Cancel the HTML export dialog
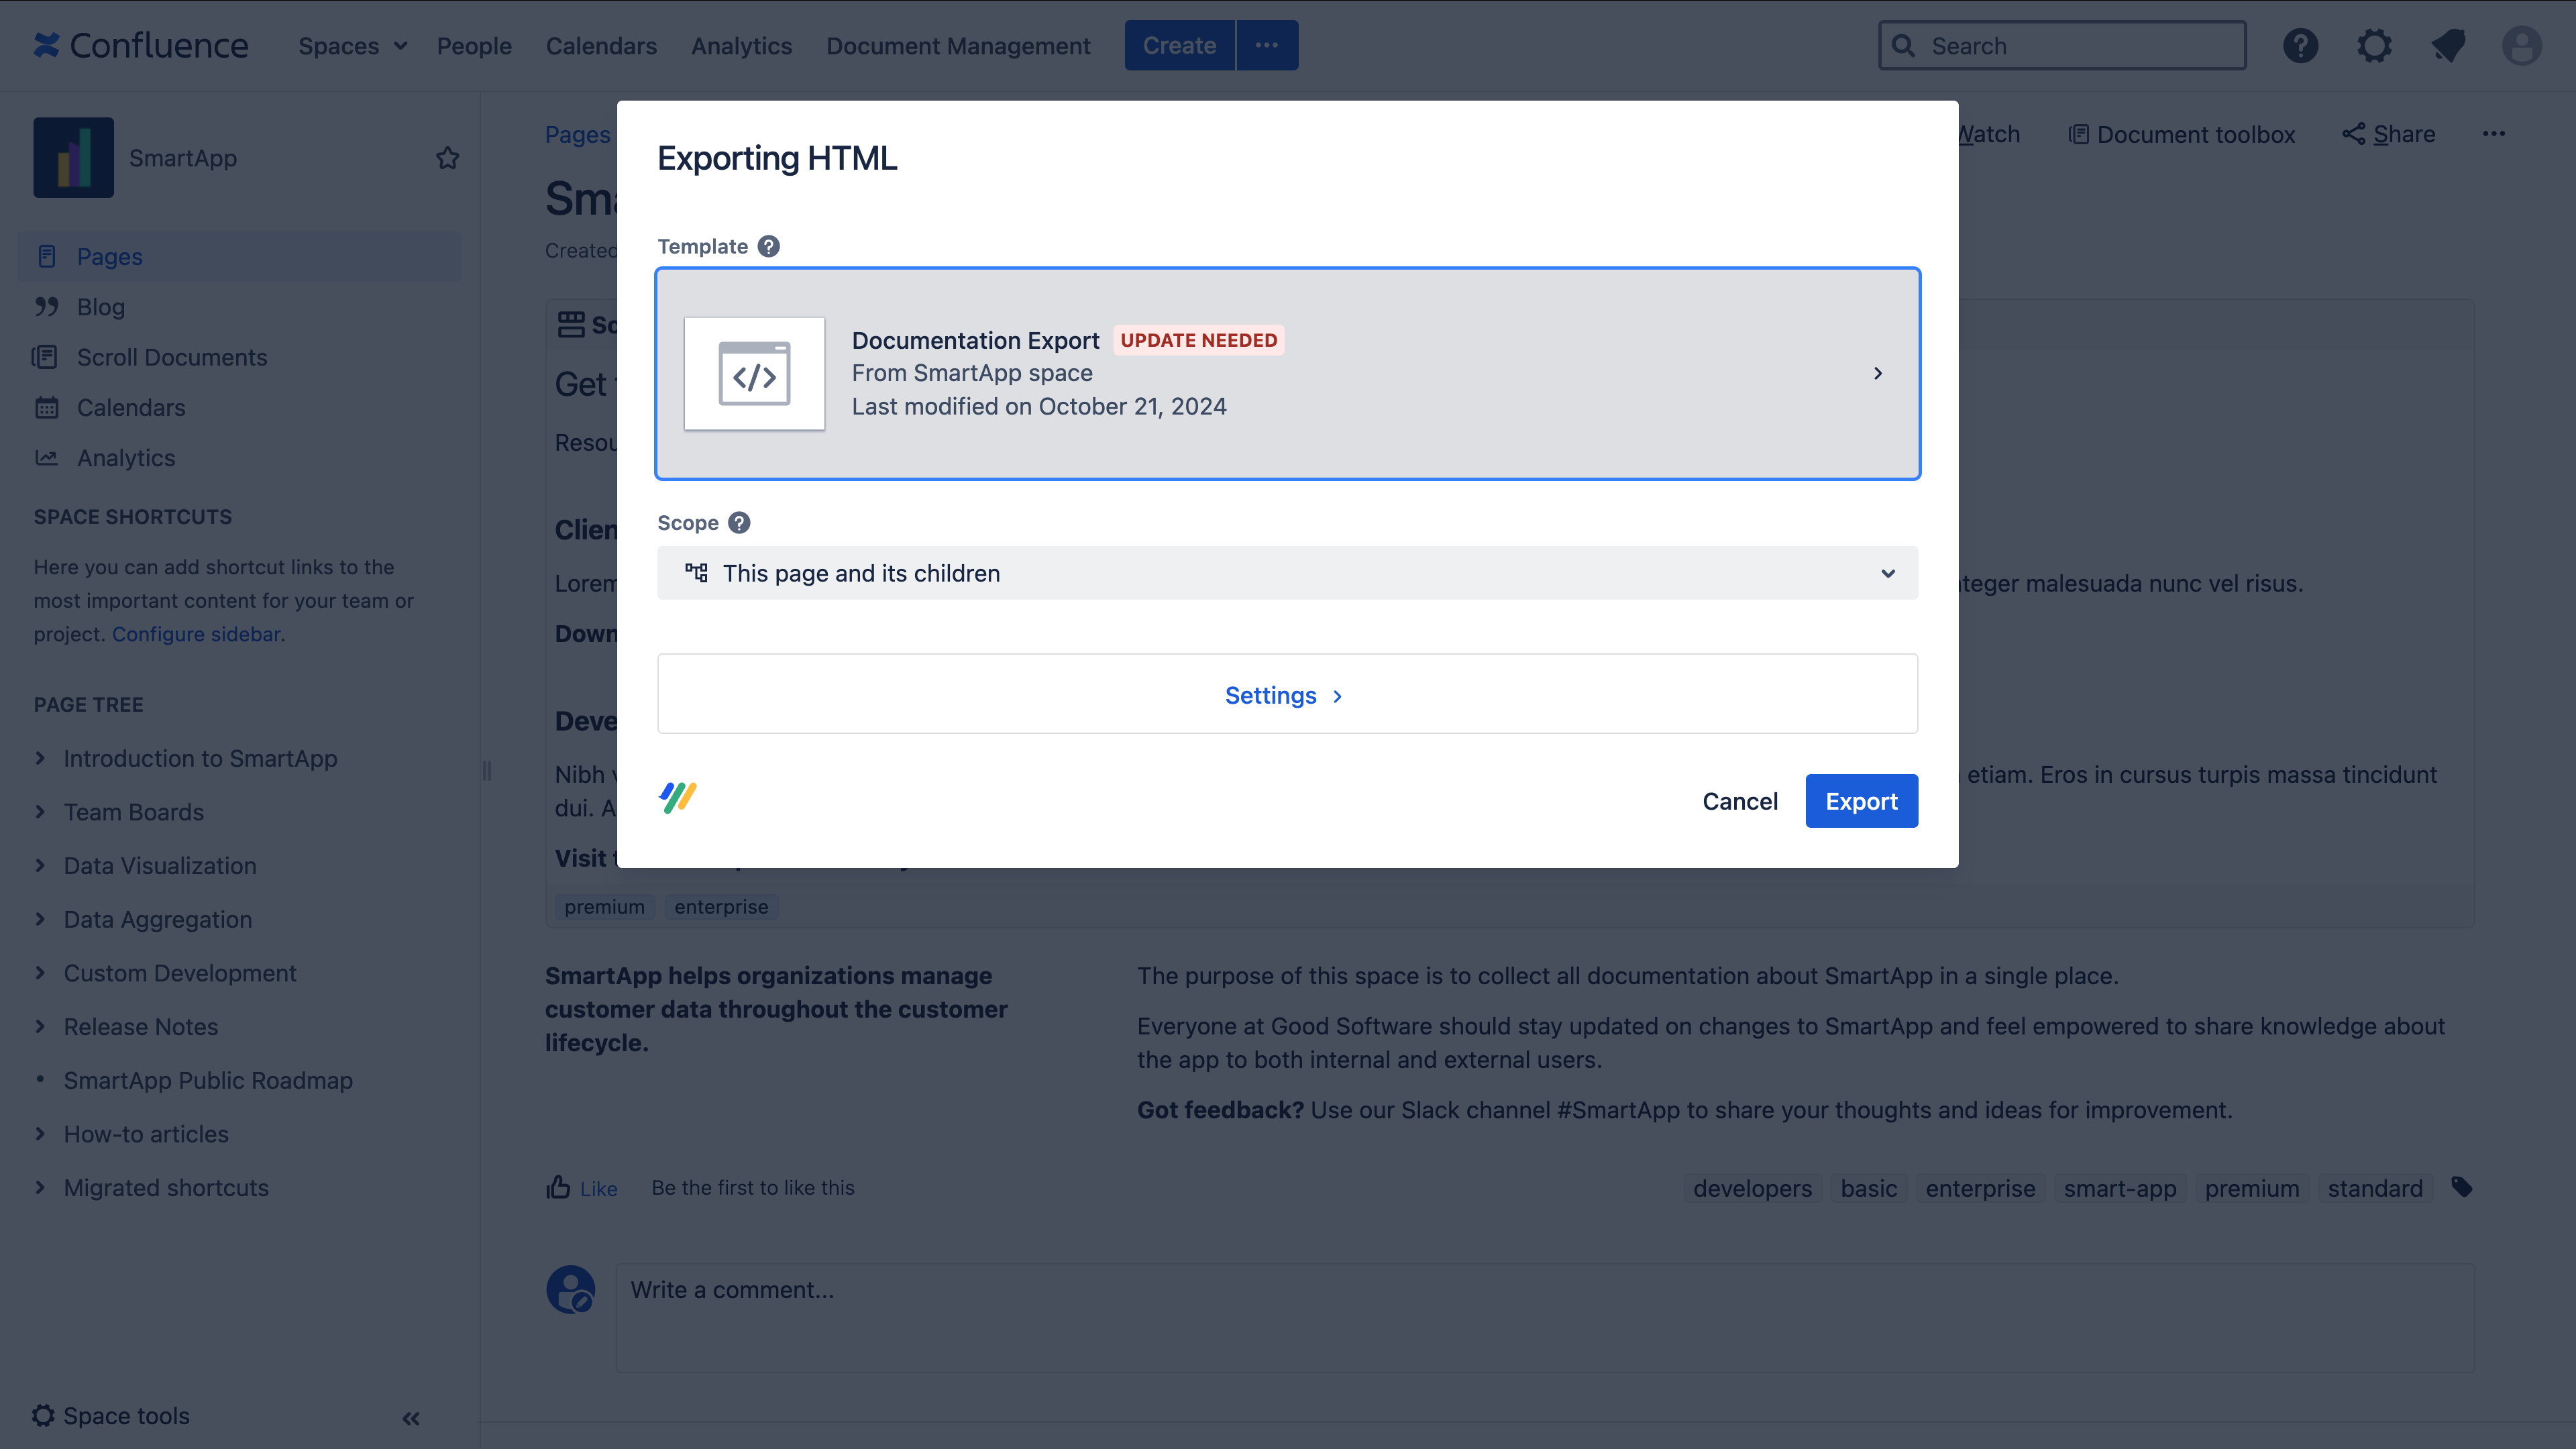2576x1449 pixels. click(x=1739, y=801)
